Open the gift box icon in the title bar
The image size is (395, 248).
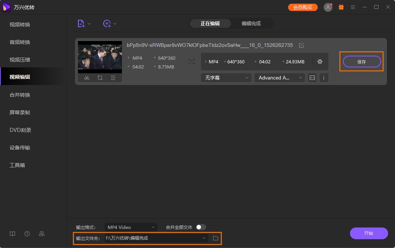[x=341, y=7]
